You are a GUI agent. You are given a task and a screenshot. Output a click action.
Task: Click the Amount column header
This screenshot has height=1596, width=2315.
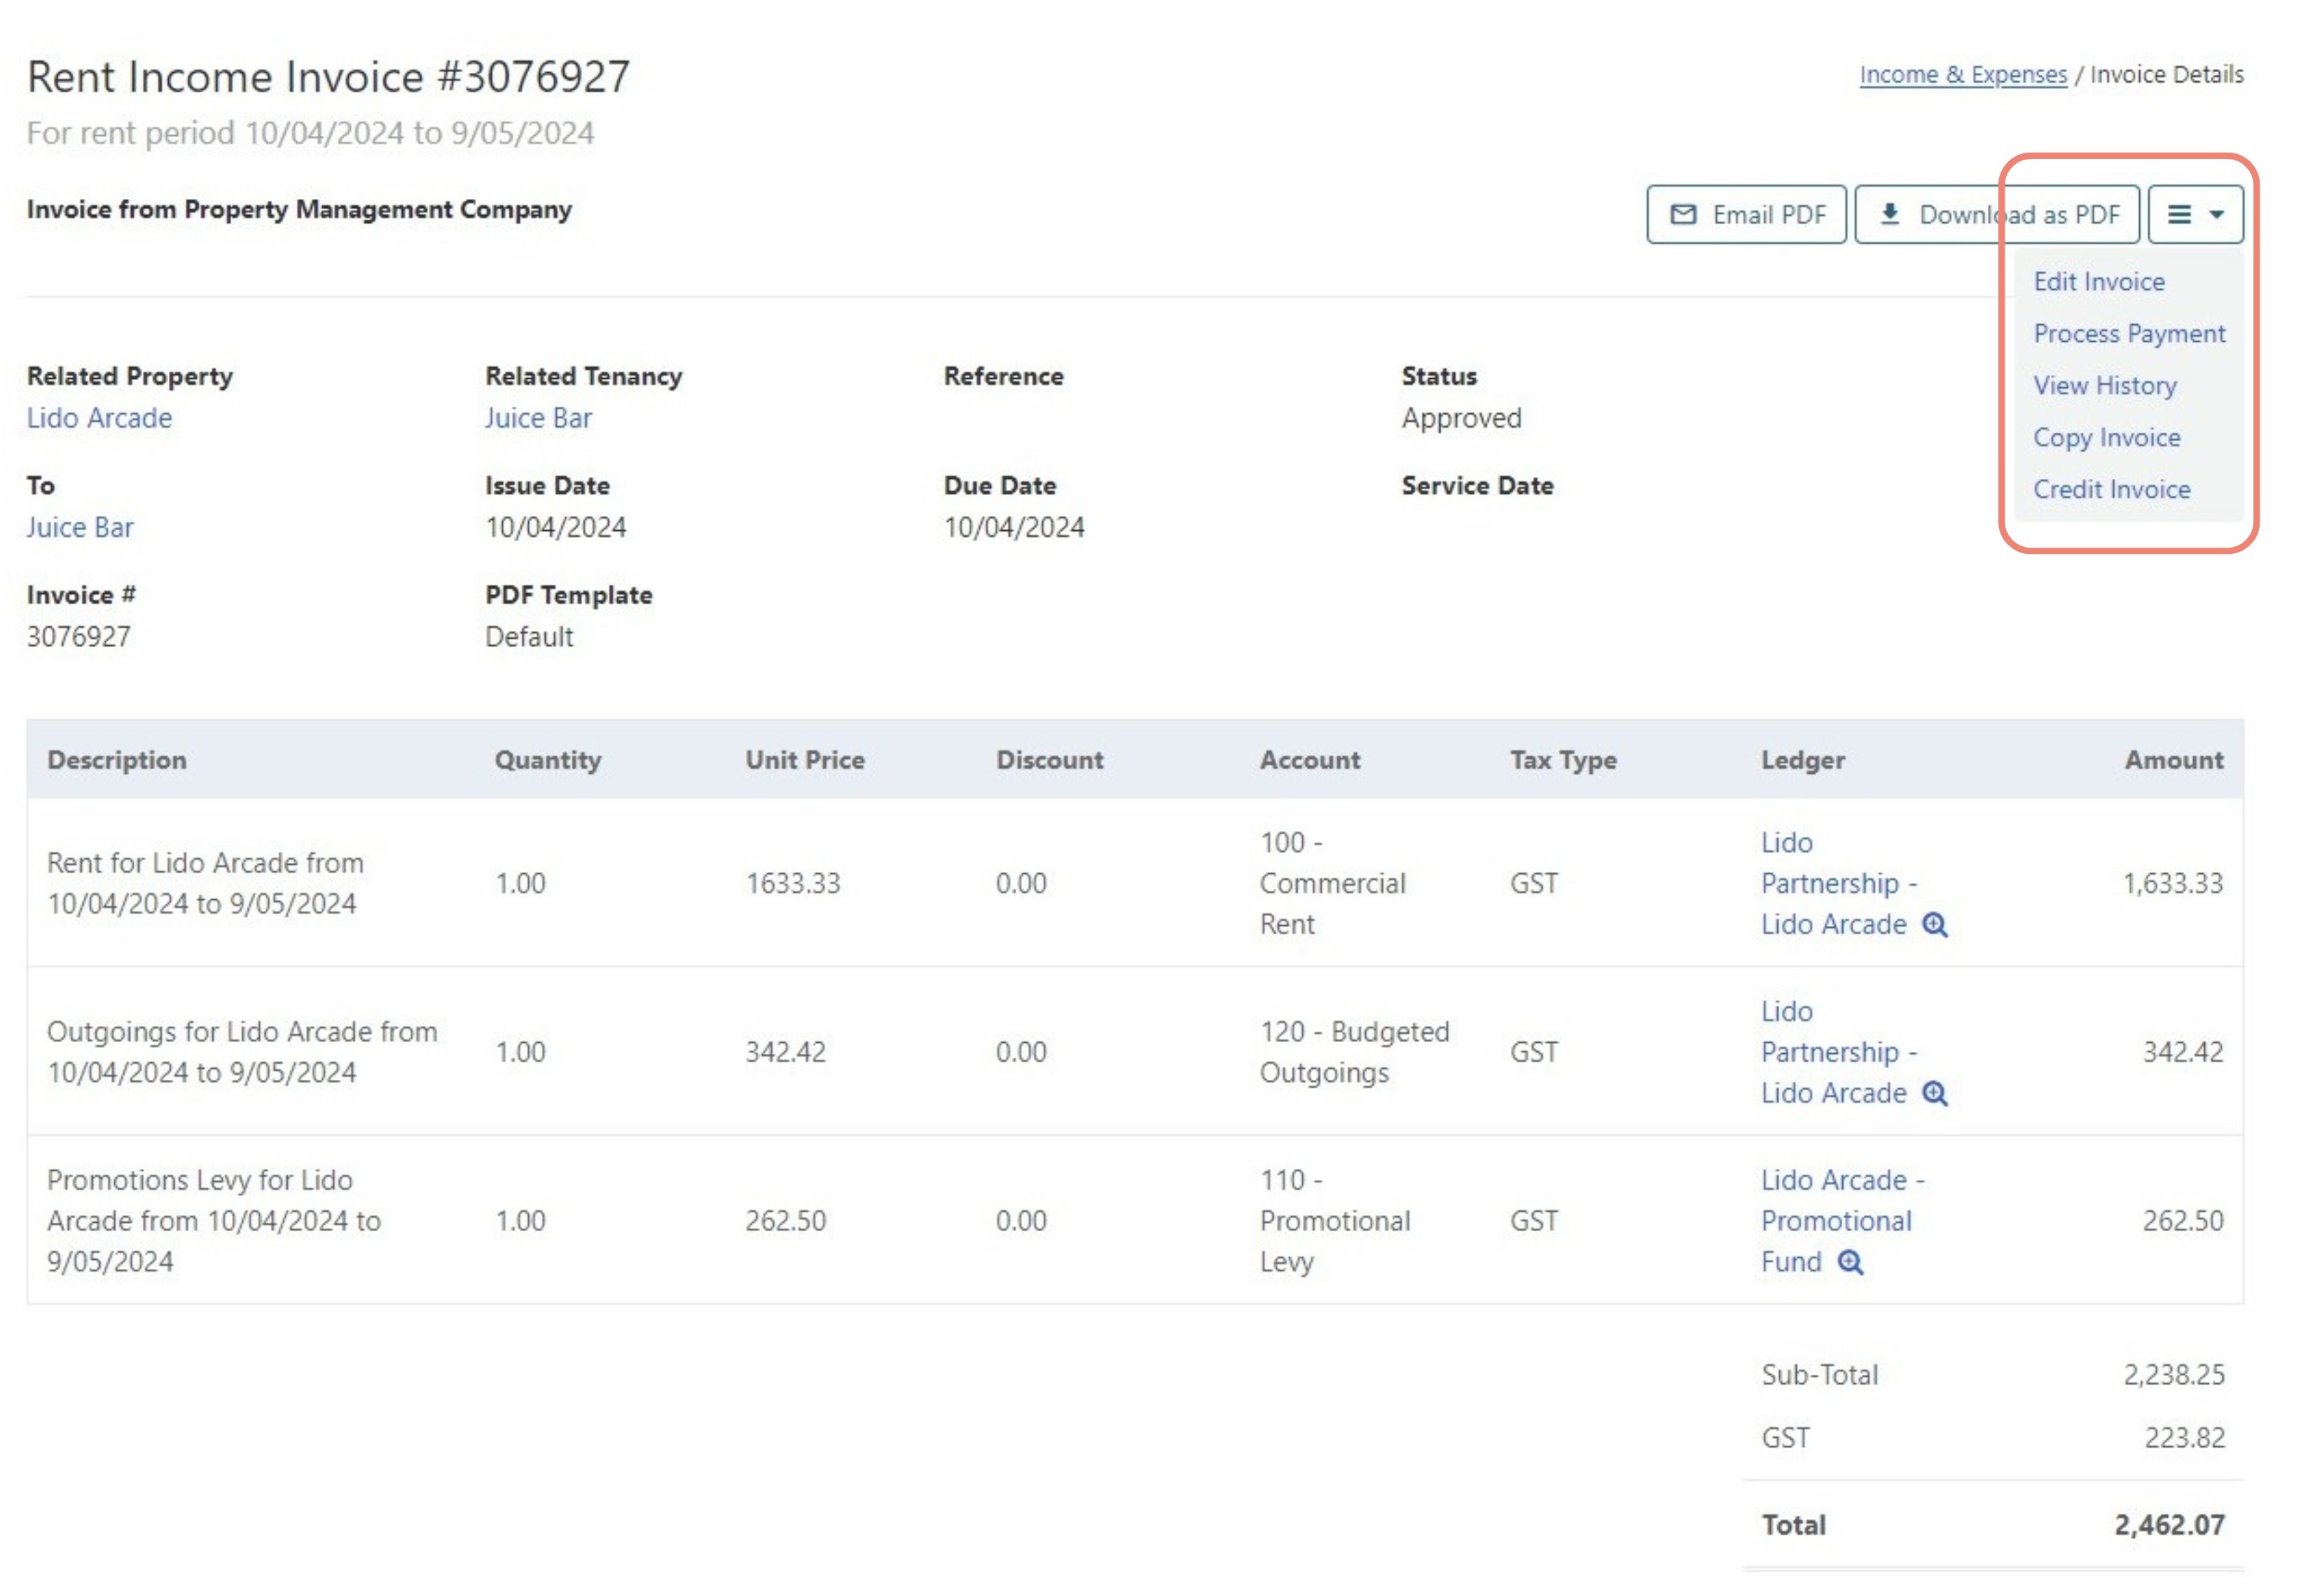tap(2173, 760)
